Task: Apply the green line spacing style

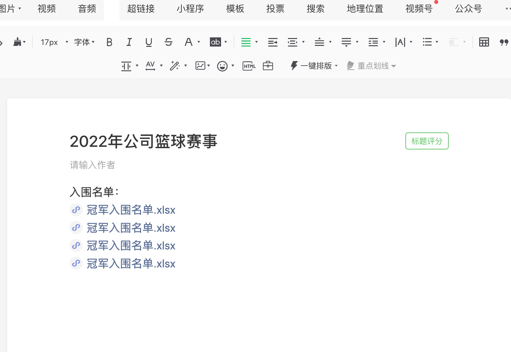Action: pos(246,42)
